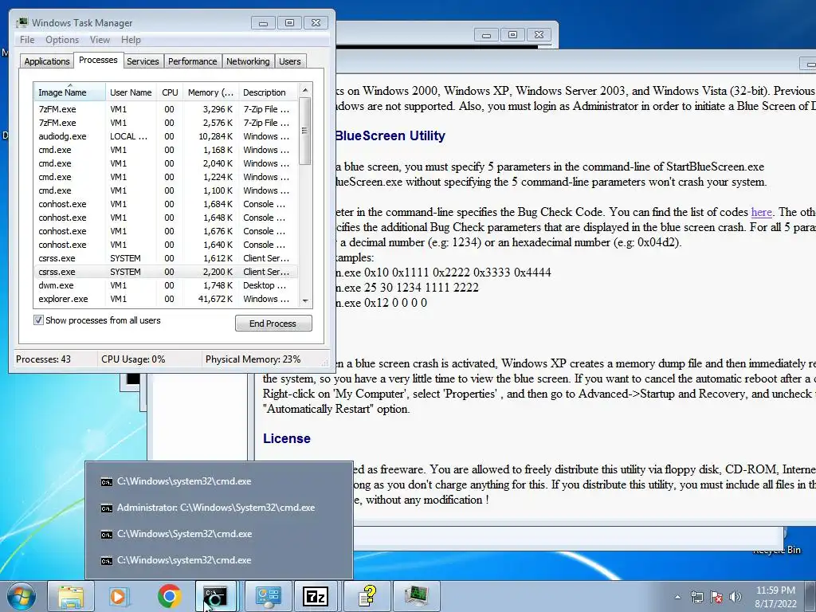Select the dwm.exe process row
The image size is (816, 612).
(x=166, y=285)
